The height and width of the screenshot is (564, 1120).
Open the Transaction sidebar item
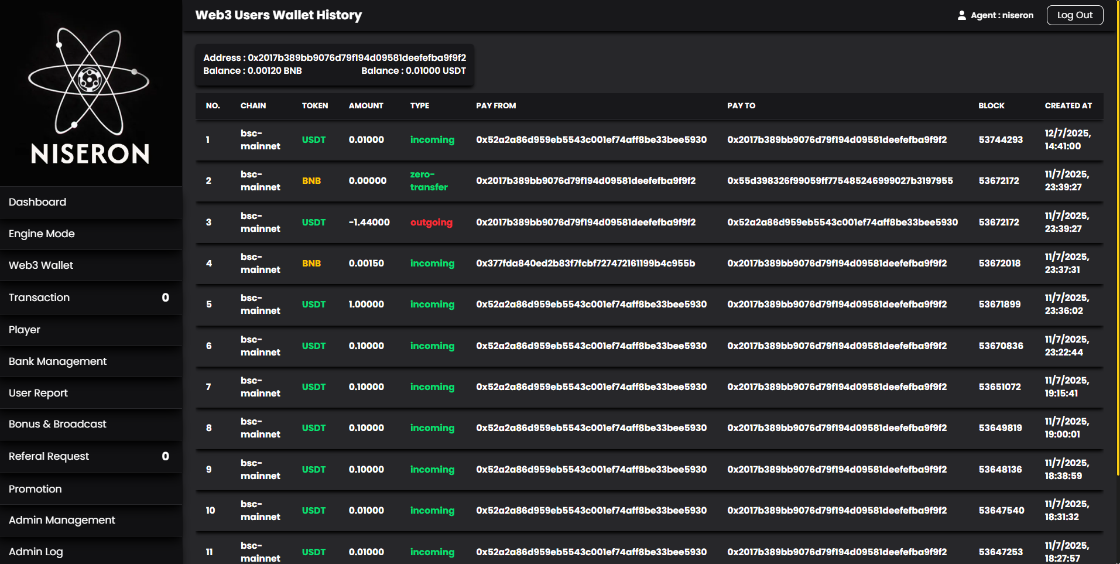(x=91, y=298)
